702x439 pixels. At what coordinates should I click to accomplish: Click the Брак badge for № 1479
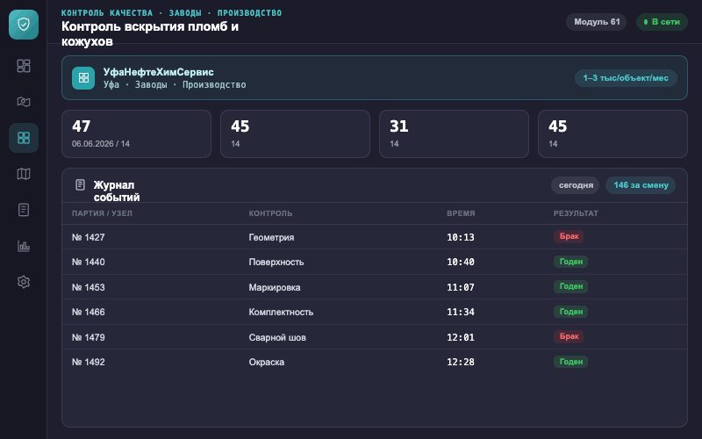click(569, 336)
